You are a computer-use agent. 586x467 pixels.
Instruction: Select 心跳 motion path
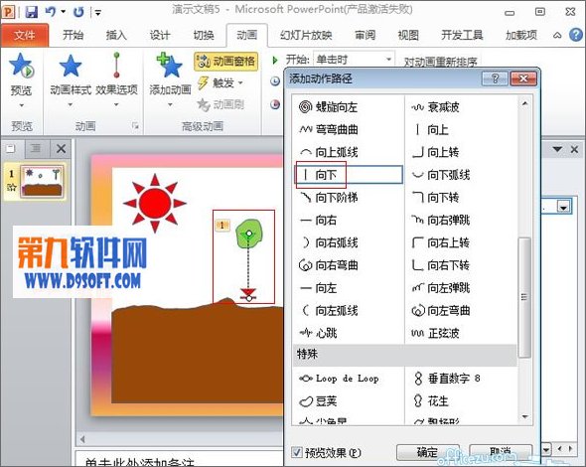coord(318,333)
